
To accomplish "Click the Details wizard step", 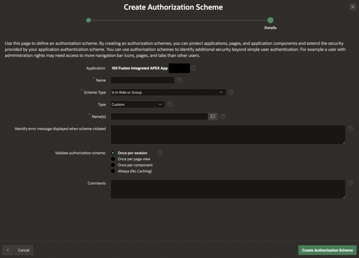I will coord(270,20).
